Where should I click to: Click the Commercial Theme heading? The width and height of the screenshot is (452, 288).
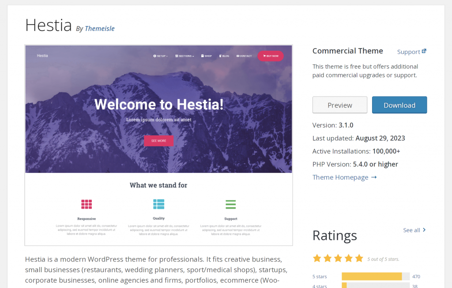click(348, 51)
